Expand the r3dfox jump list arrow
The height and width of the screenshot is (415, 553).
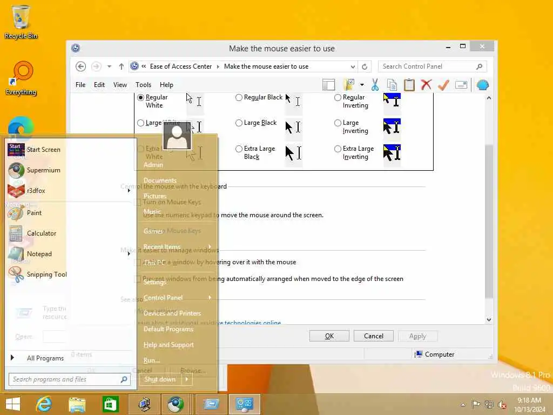coord(129,191)
